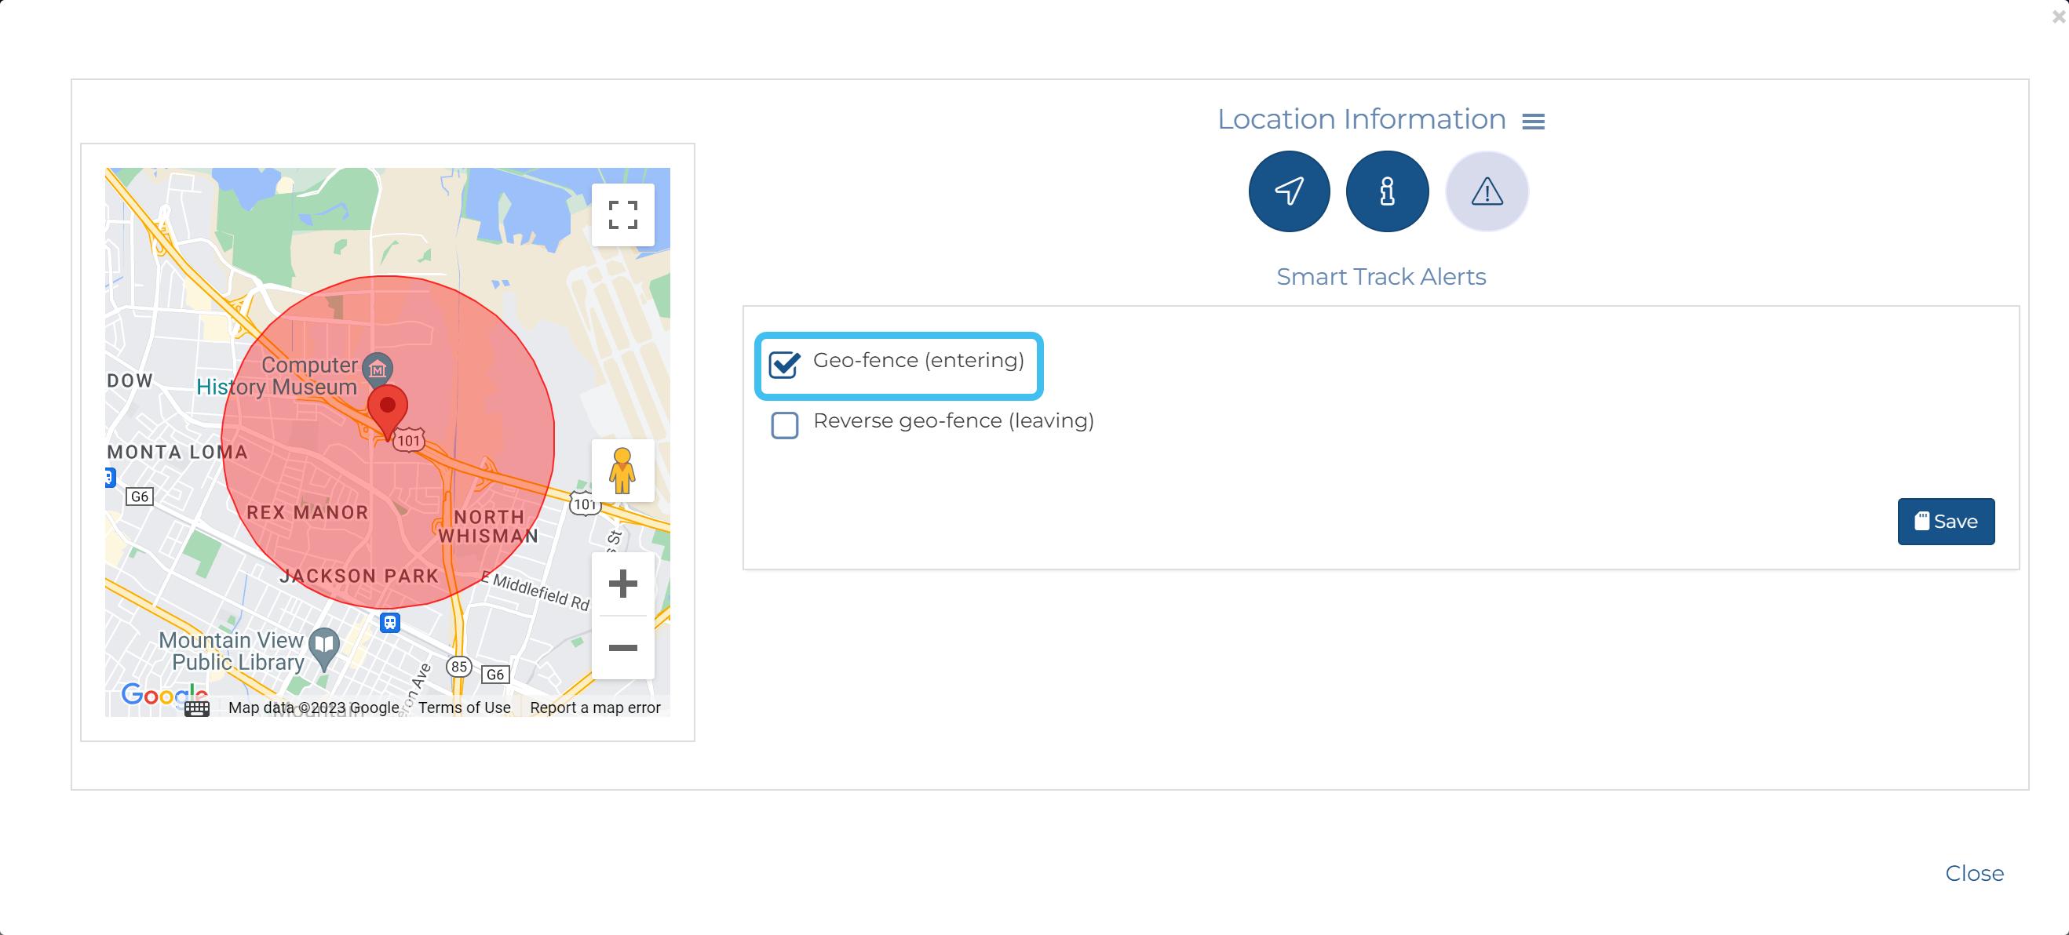Image resolution: width=2069 pixels, height=935 pixels.
Task: Open the info details circle icon
Action: 1386,191
